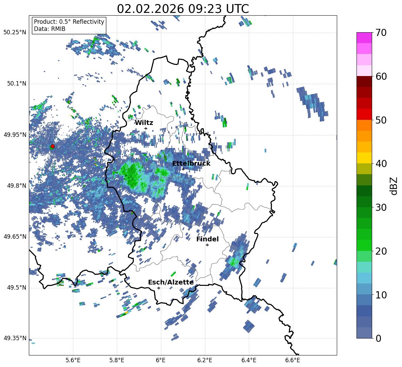Click the Product 0.5° Reflectivity text
Image resolution: width=402 pixels, height=367 pixels.
pos(69,22)
